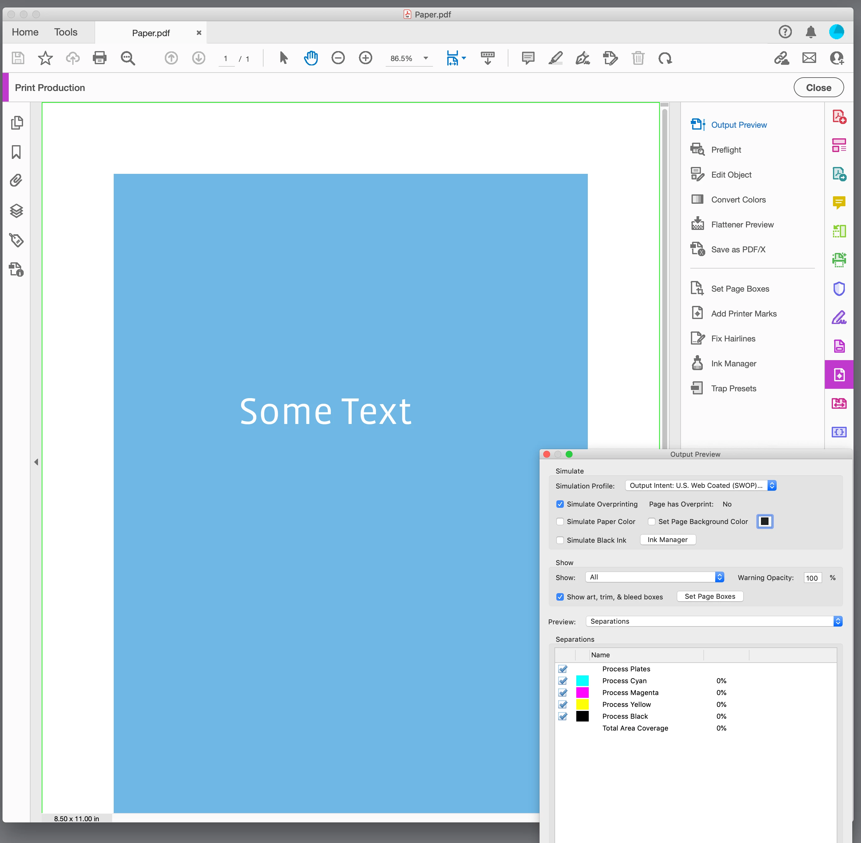Go to the Home tab
Screen dimensions: 861x843
coord(25,32)
